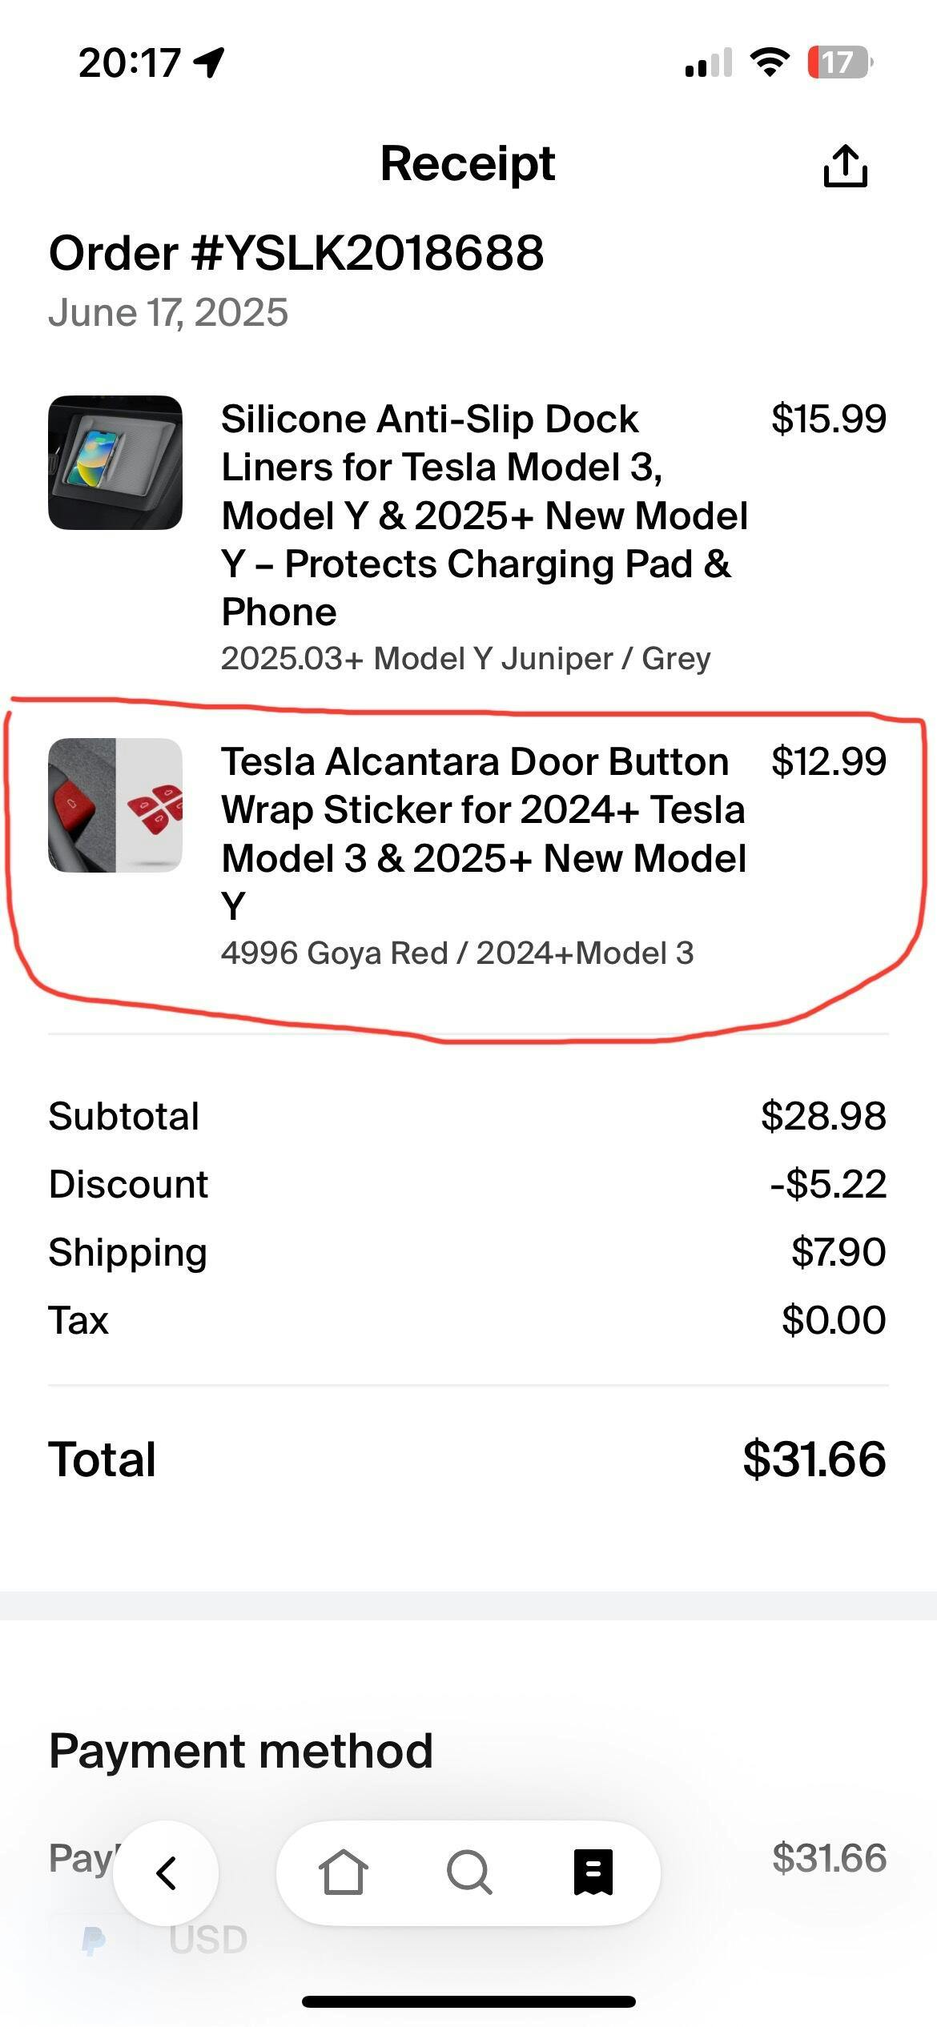Image resolution: width=937 pixels, height=2027 pixels.
Task: Open Silicone Anti-Slip Dock Liners thumbnail
Action: tap(115, 463)
